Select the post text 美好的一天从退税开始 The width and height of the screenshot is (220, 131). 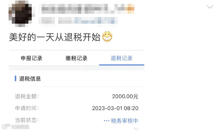pos(55,37)
